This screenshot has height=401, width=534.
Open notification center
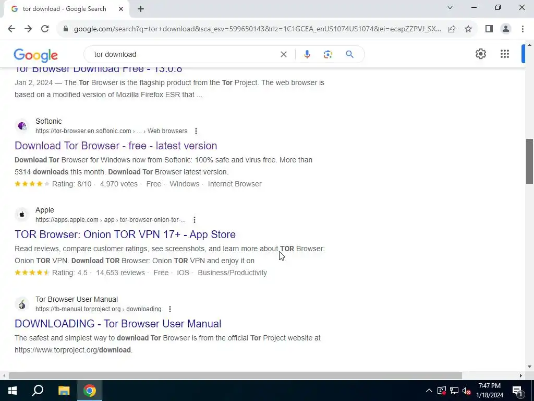(517, 391)
